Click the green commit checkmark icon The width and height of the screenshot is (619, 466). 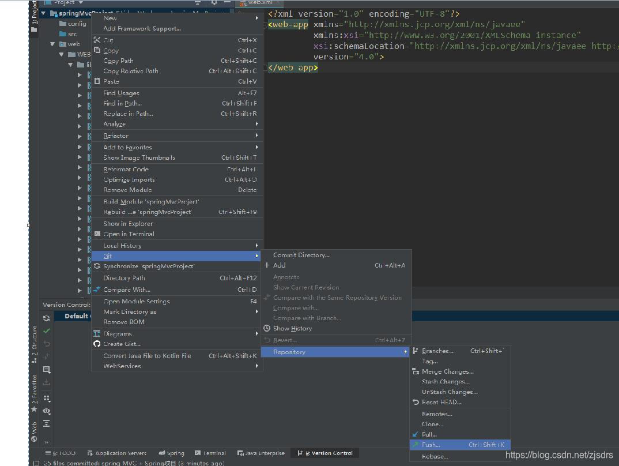coord(47,330)
